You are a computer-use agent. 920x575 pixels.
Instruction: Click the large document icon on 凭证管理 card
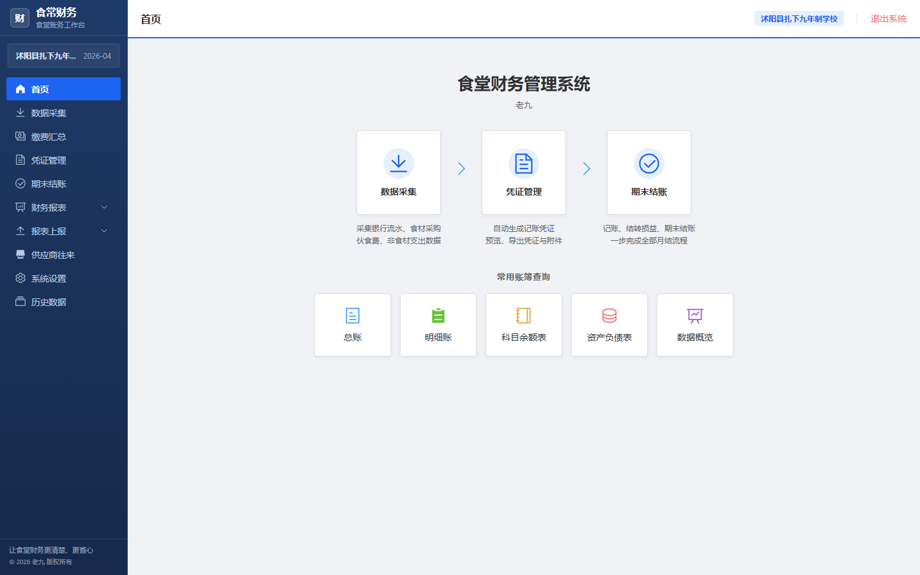point(524,164)
